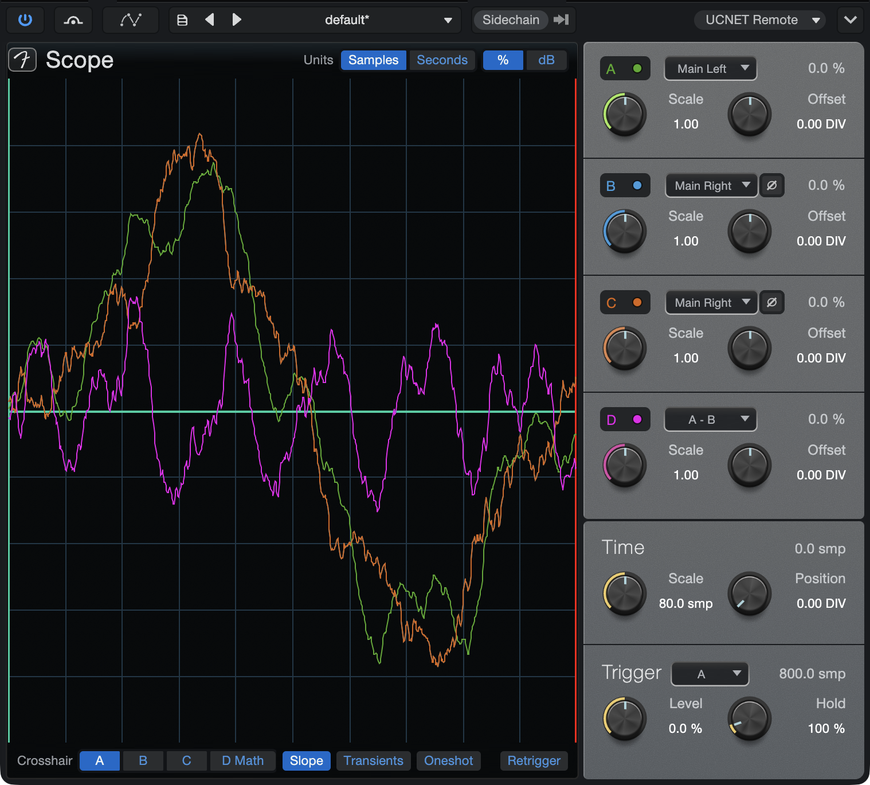Click channel B Offset knob
The image size is (870, 785).
pyautogui.click(x=750, y=231)
